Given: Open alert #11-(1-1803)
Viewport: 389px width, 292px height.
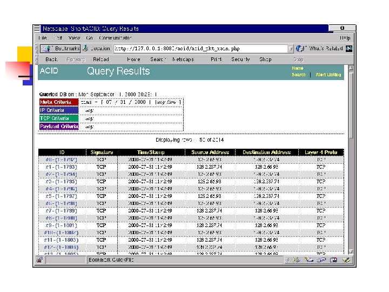Looking at the screenshot, I should 61,240.
